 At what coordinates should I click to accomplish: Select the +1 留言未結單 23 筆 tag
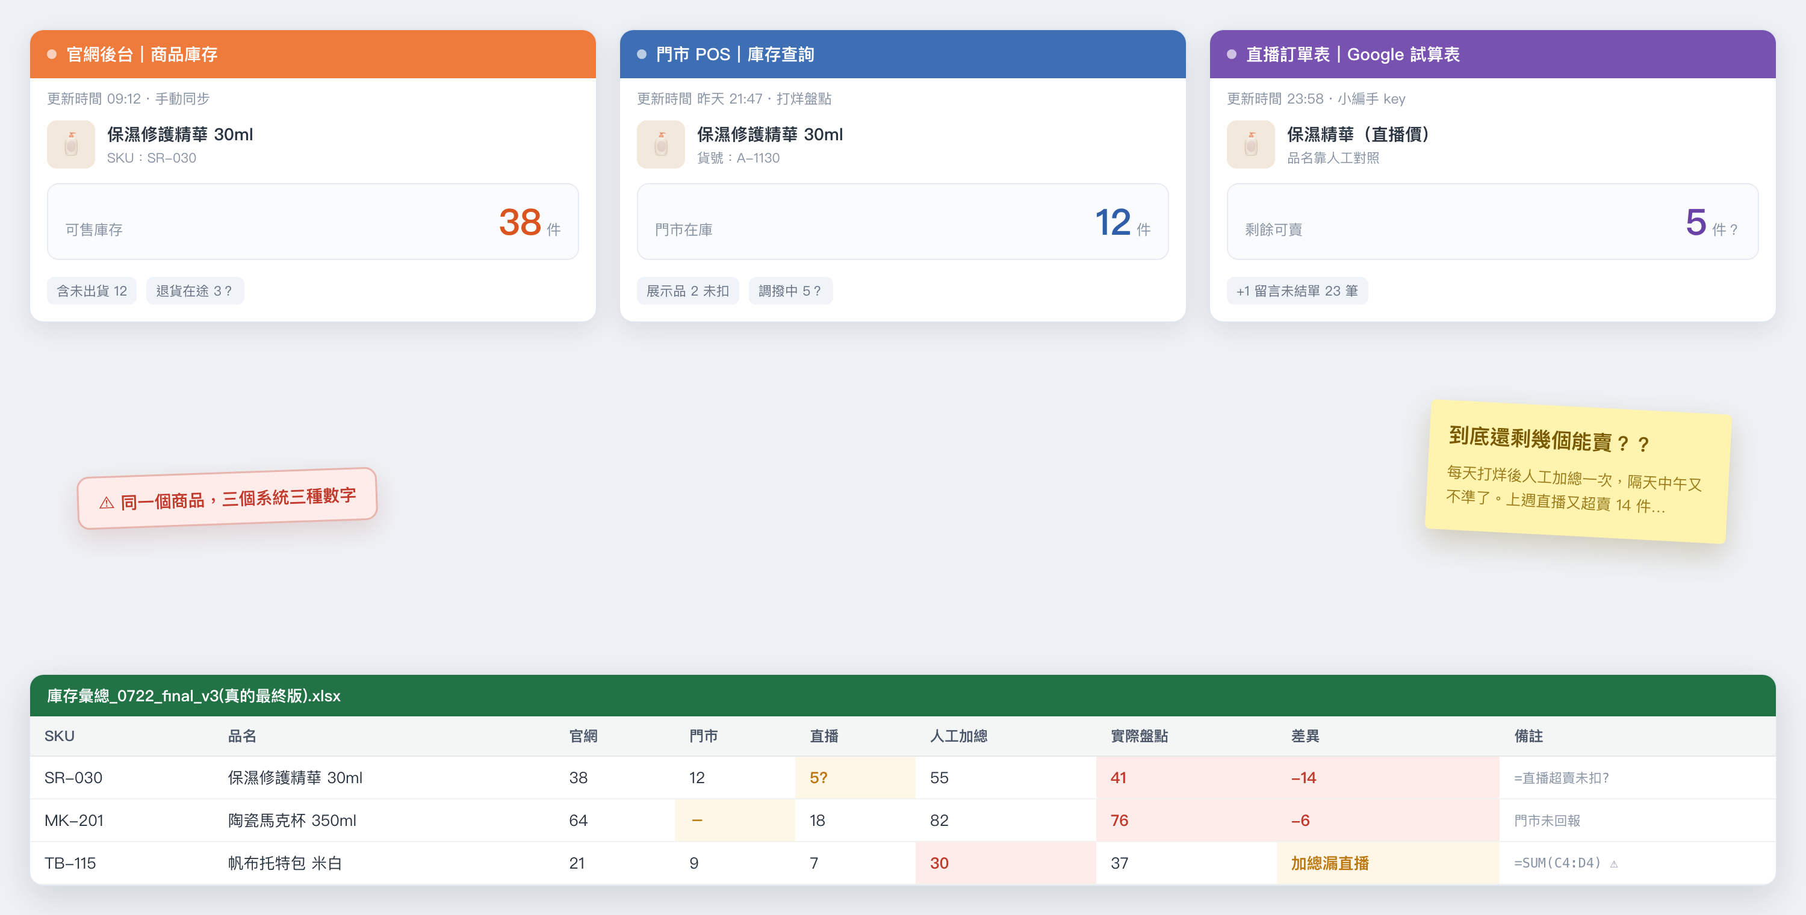click(1297, 291)
